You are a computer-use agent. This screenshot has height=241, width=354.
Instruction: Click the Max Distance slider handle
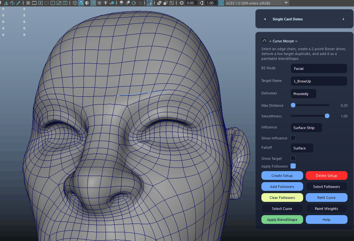[x=293, y=105]
